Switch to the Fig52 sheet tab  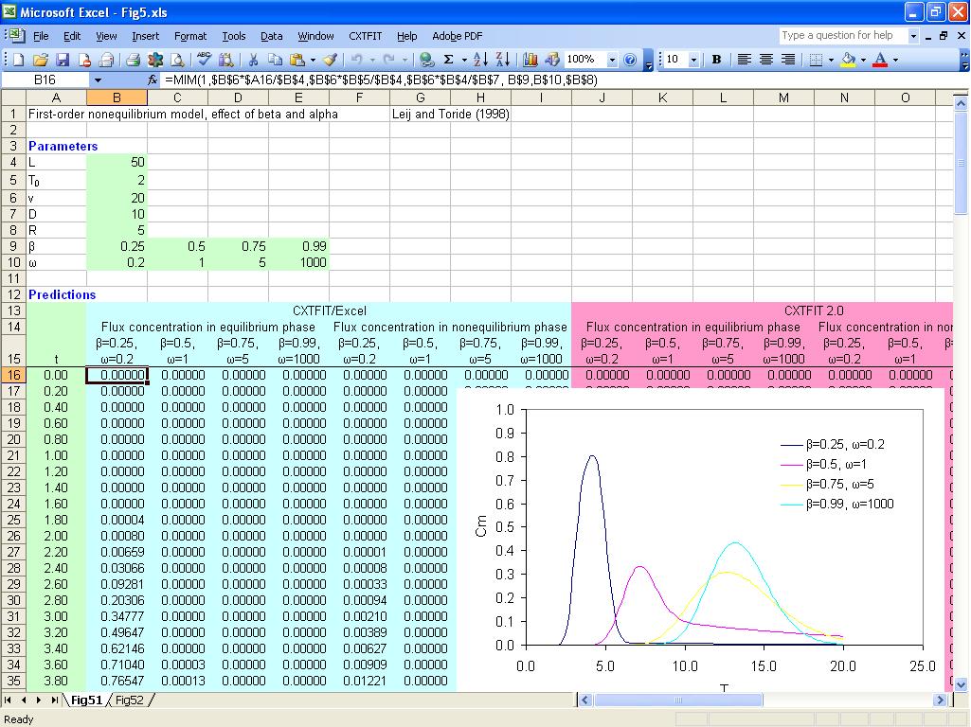pos(130,700)
